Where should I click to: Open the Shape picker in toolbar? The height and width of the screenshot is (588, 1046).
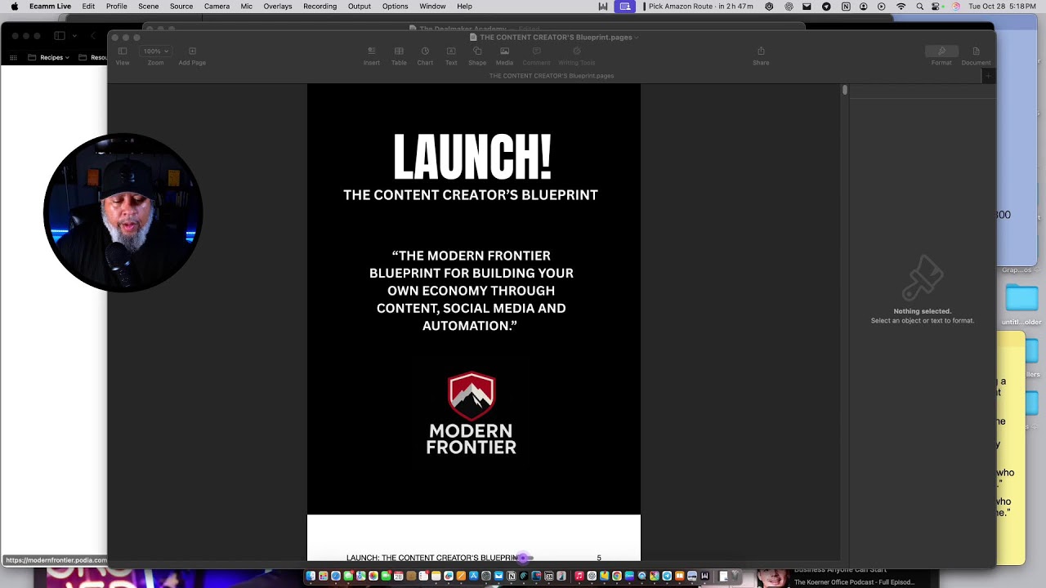coord(477,56)
